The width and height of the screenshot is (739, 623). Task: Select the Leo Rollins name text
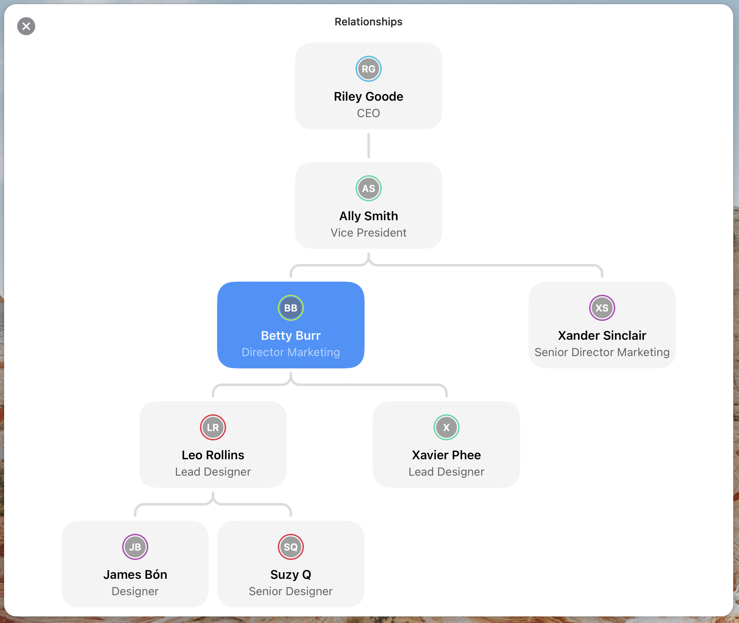point(213,455)
